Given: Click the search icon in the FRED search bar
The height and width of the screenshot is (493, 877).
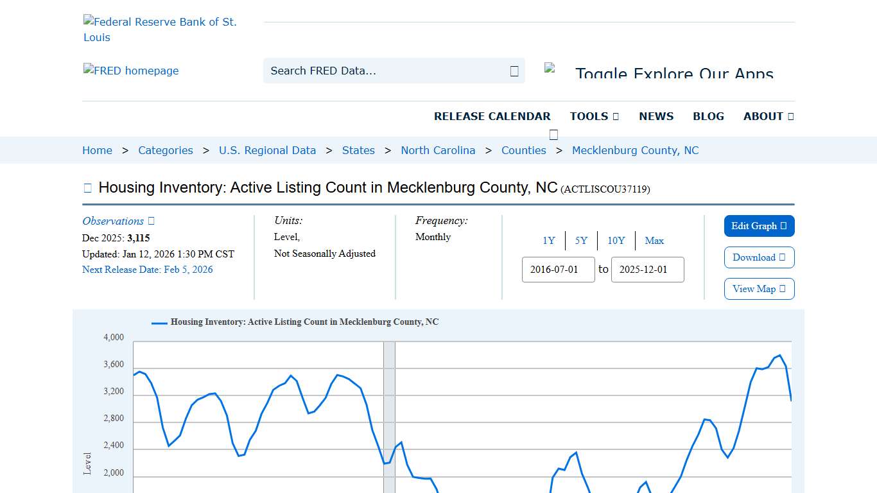Looking at the screenshot, I should click(x=513, y=71).
